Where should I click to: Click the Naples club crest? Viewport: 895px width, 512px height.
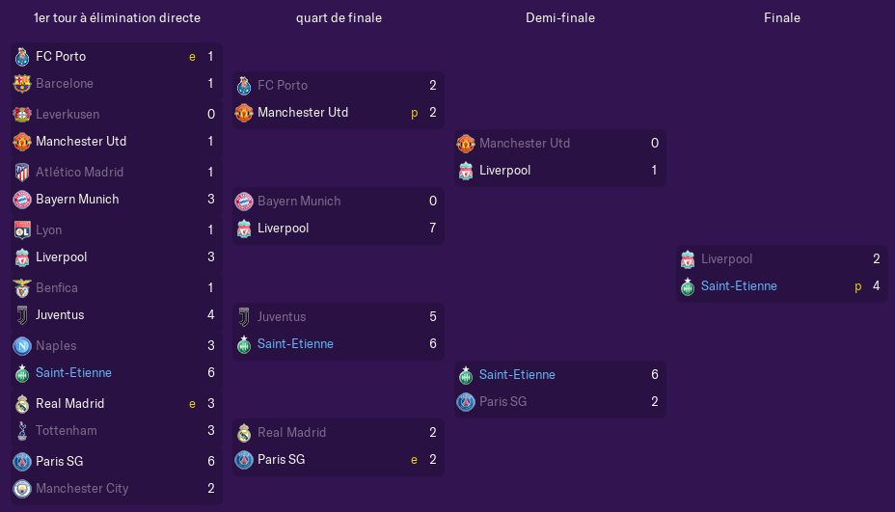(x=22, y=346)
